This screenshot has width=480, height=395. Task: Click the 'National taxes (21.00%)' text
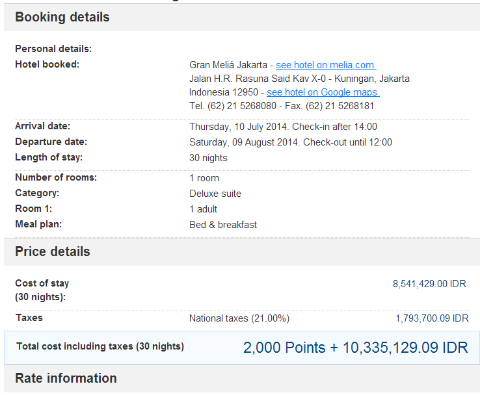pos(239,318)
